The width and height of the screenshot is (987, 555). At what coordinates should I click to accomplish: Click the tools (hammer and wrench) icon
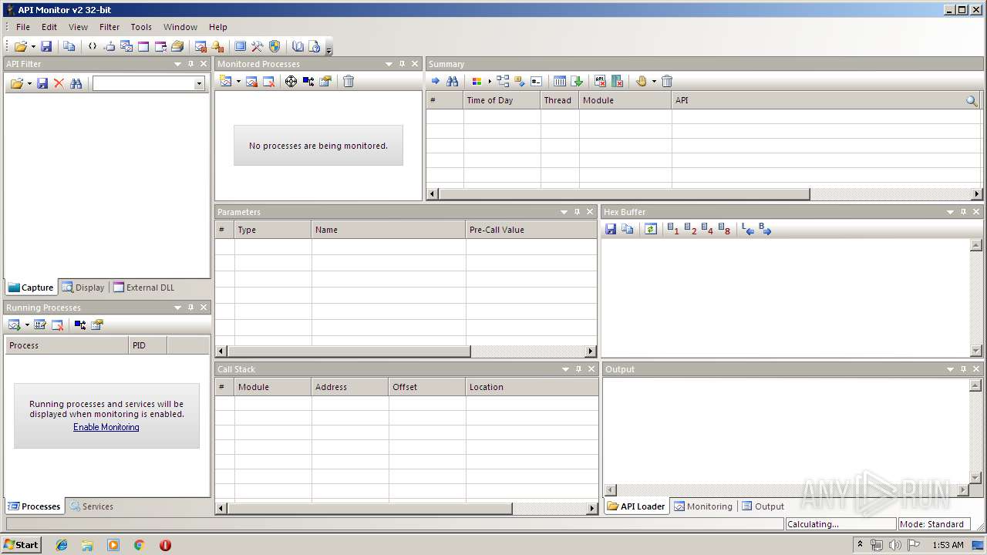[x=258, y=46]
